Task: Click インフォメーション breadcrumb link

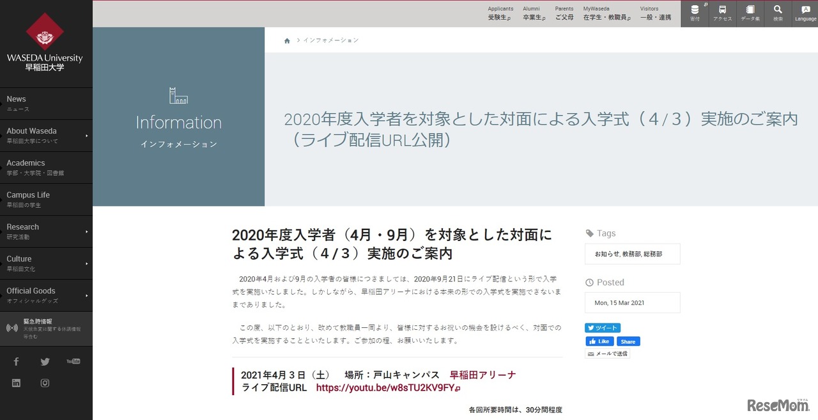Action: pyautogui.click(x=331, y=40)
